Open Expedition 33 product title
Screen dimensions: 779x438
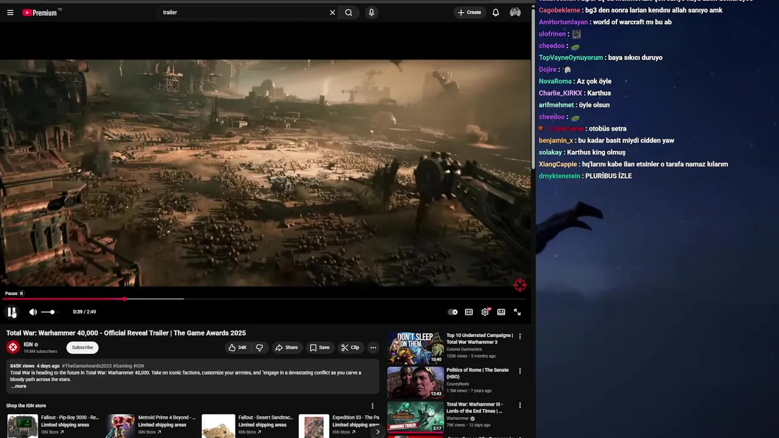click(x=356, y=418)
